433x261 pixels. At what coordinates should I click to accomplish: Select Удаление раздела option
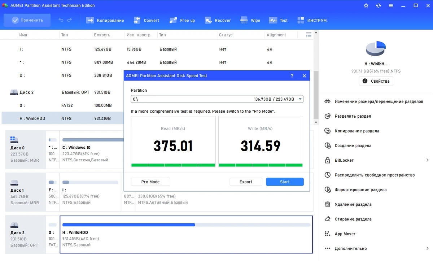[348, 204]
